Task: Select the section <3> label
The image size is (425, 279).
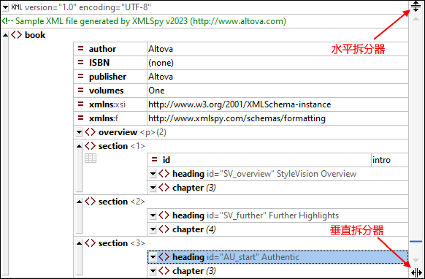Action: 122,243
